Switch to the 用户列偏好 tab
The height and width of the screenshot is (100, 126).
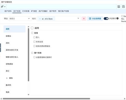coord(43,11)
